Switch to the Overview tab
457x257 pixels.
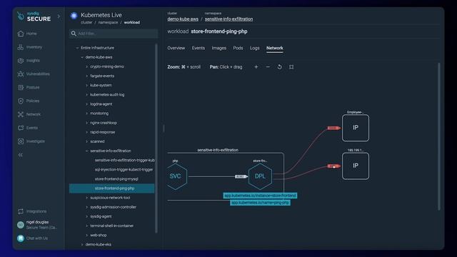tap(176, 48)
